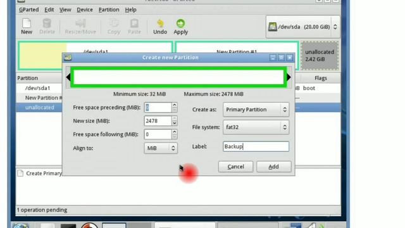405x228 pixels.
Task: Click the '1 operation pending' status text
Action: (42, 210)
